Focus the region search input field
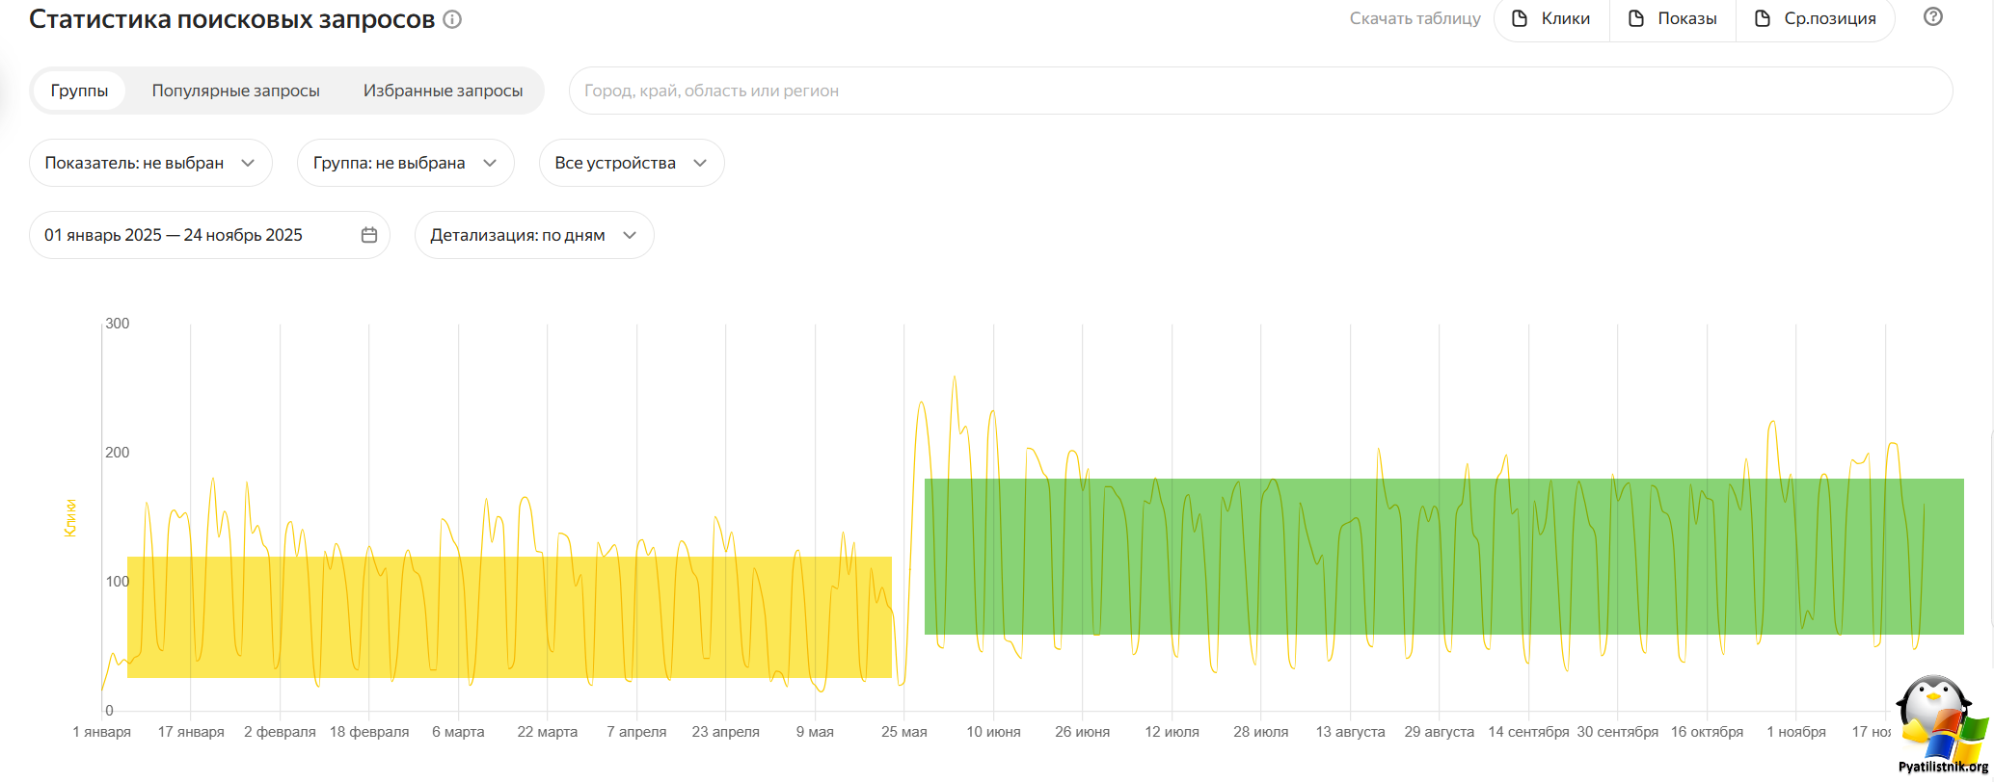Screen dimensions: 1994x782 click(1253, 91)
